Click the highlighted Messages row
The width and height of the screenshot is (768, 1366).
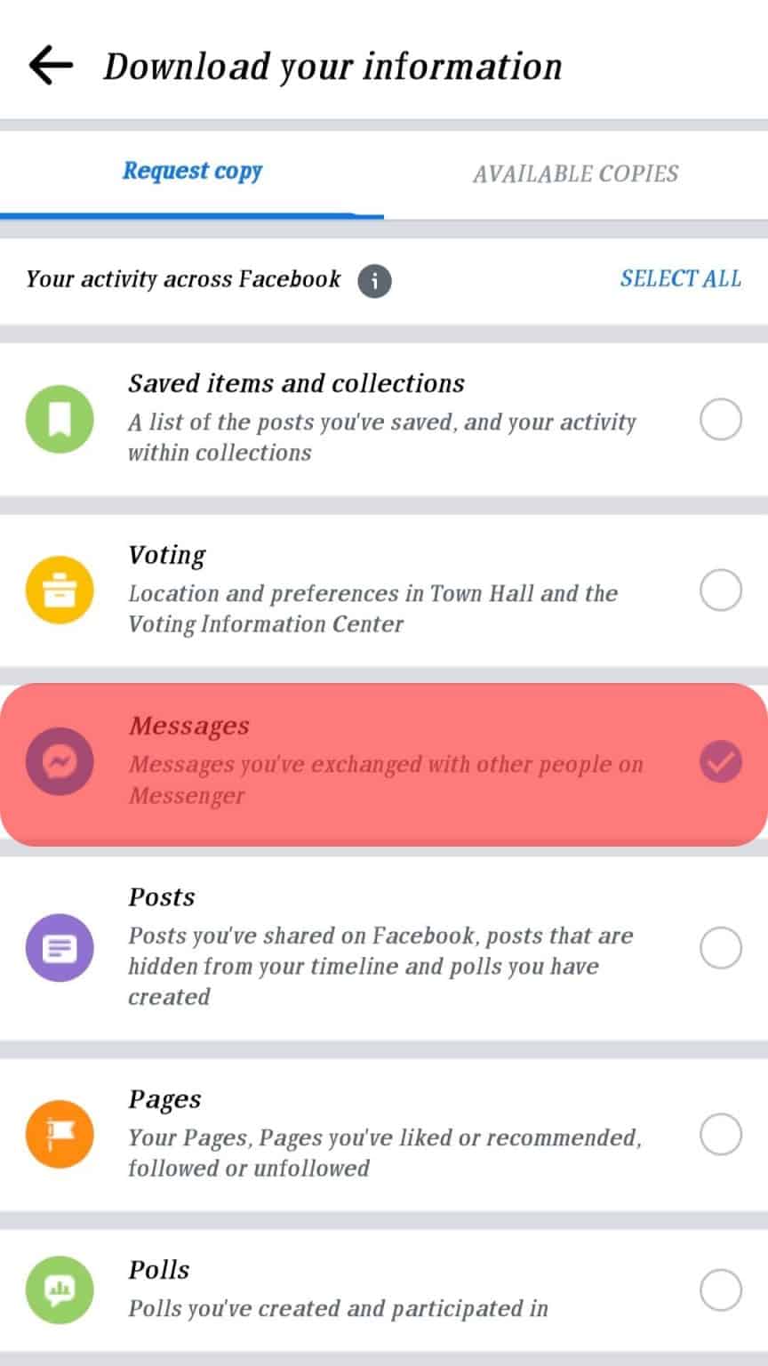pyautogui.click(x=384, y=761)
